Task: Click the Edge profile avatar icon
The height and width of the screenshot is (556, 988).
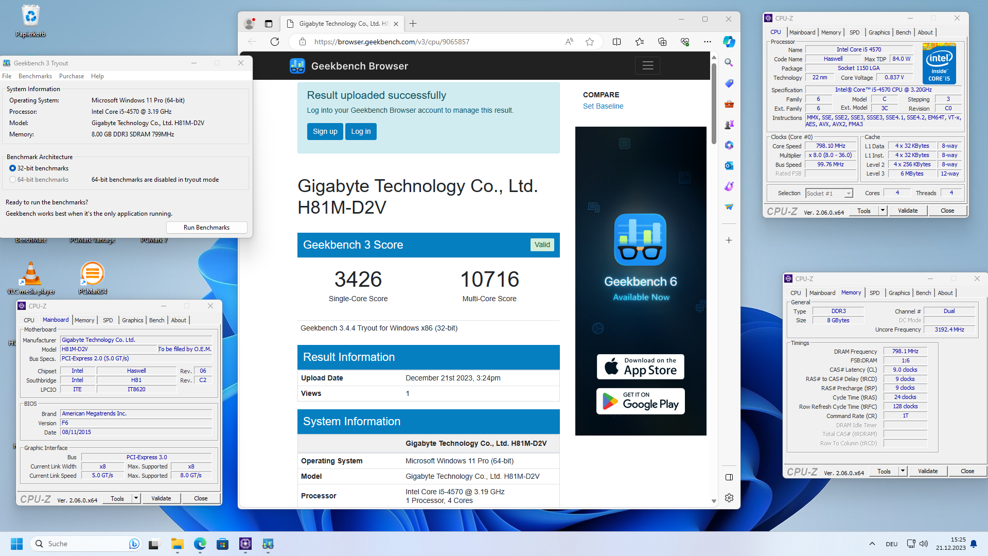Action: point(249,23)
